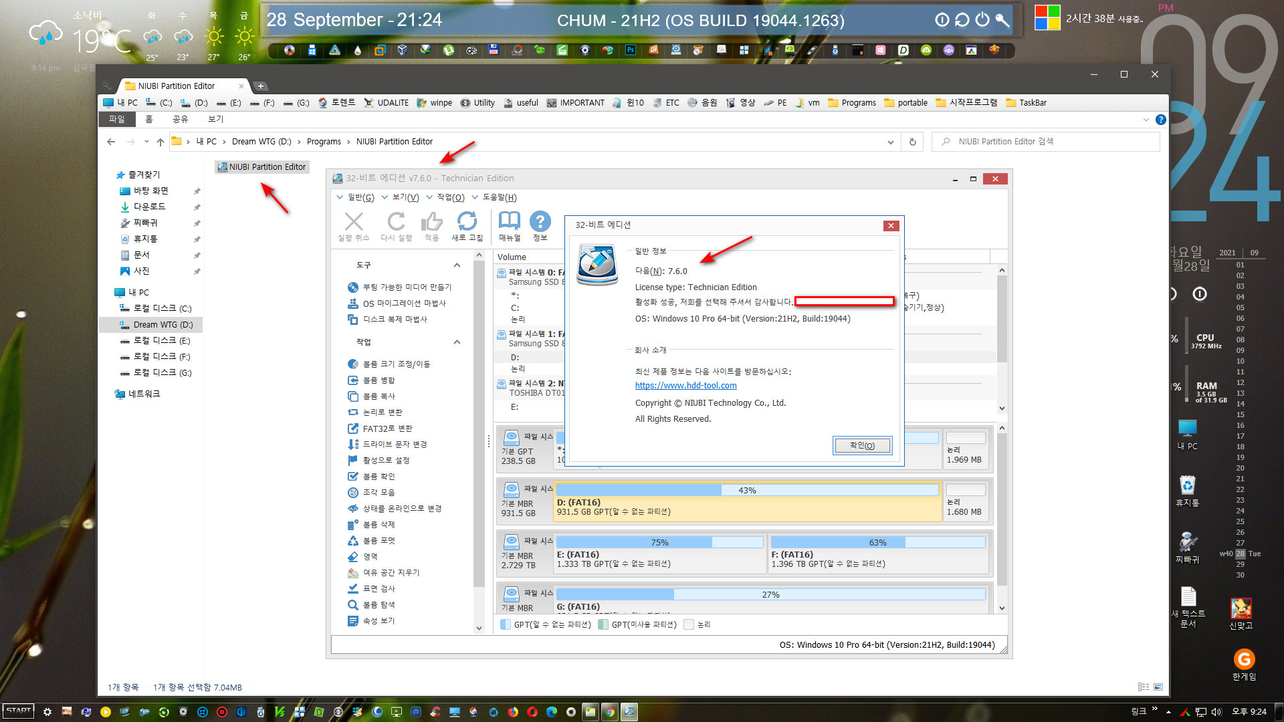Expand the Explorer ribbon chevron
The width and height of the screenshot is (1284, 722).
(x=1146, y=120)
